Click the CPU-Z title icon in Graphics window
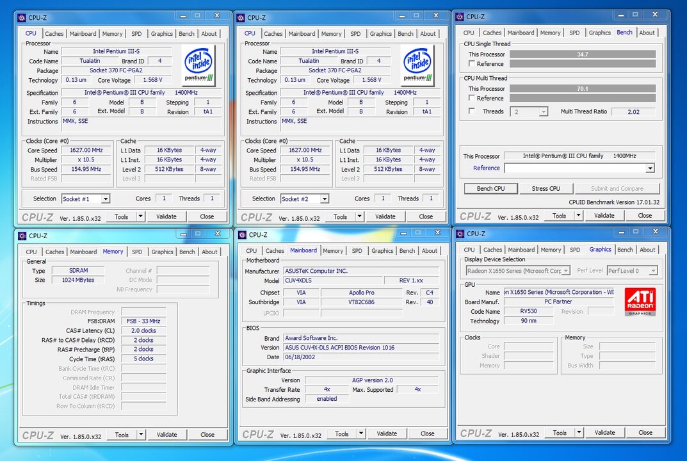This screenshot has height=461, width=687. [x=460, y=234]
